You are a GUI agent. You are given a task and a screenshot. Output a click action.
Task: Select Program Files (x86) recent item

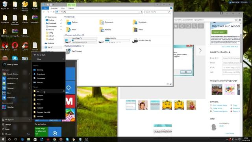(x=48, y=112)
